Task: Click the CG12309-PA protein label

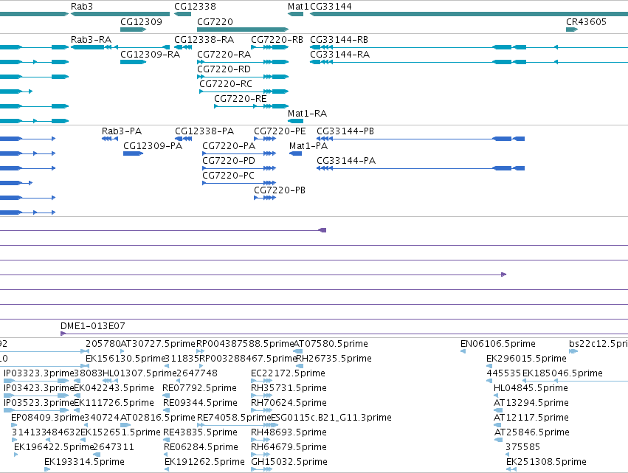Action: pyautogui.click(x=153, y=146)
